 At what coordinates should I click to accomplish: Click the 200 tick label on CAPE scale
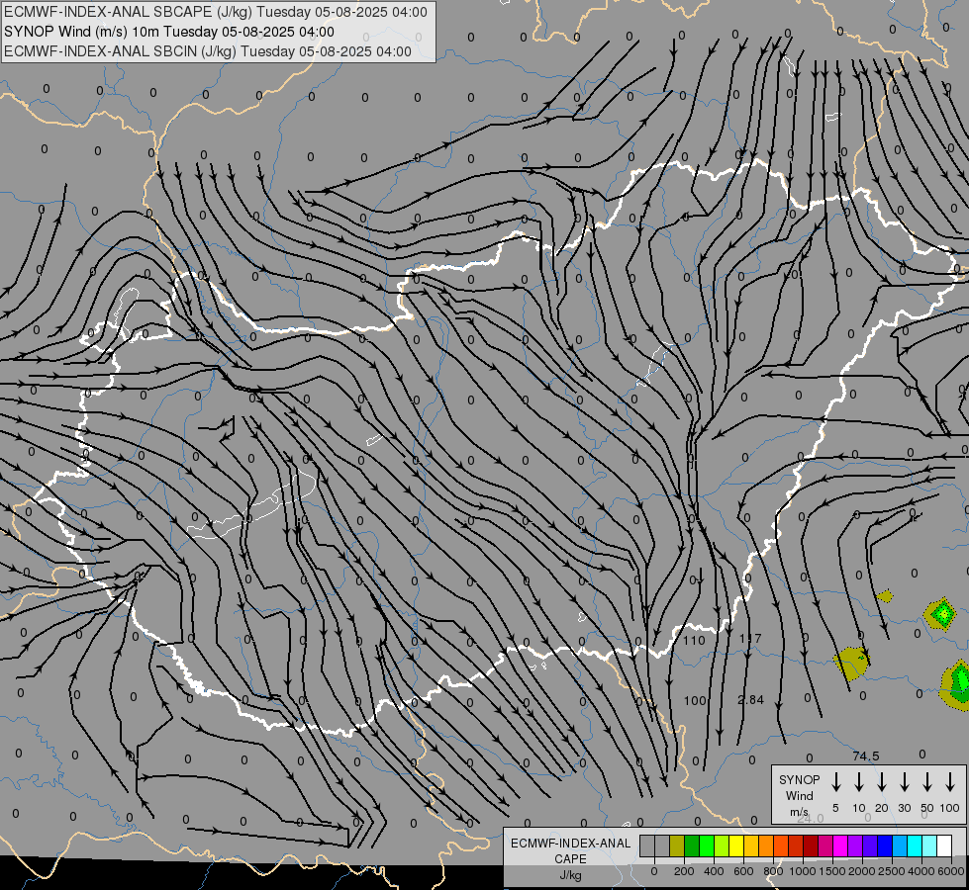tap(684, 871)
